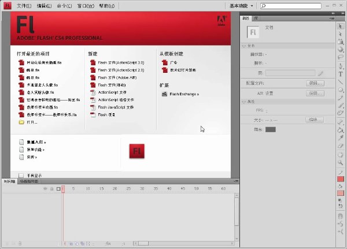
Task: Create a new ActionScript 文件
Action: pyautogui.click(x=112, y=92)
